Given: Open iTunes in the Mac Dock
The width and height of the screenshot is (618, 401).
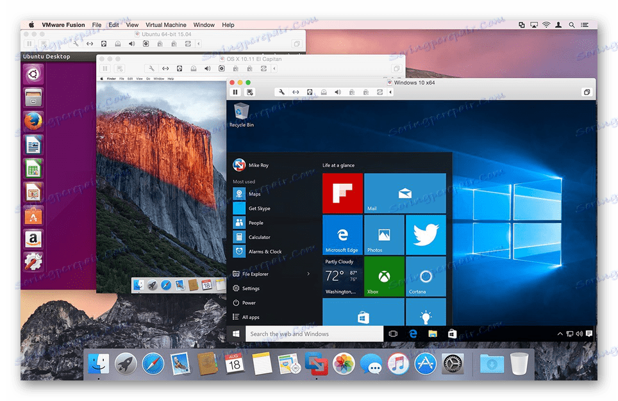Looking at the screenshot, I should coord(398,363).
